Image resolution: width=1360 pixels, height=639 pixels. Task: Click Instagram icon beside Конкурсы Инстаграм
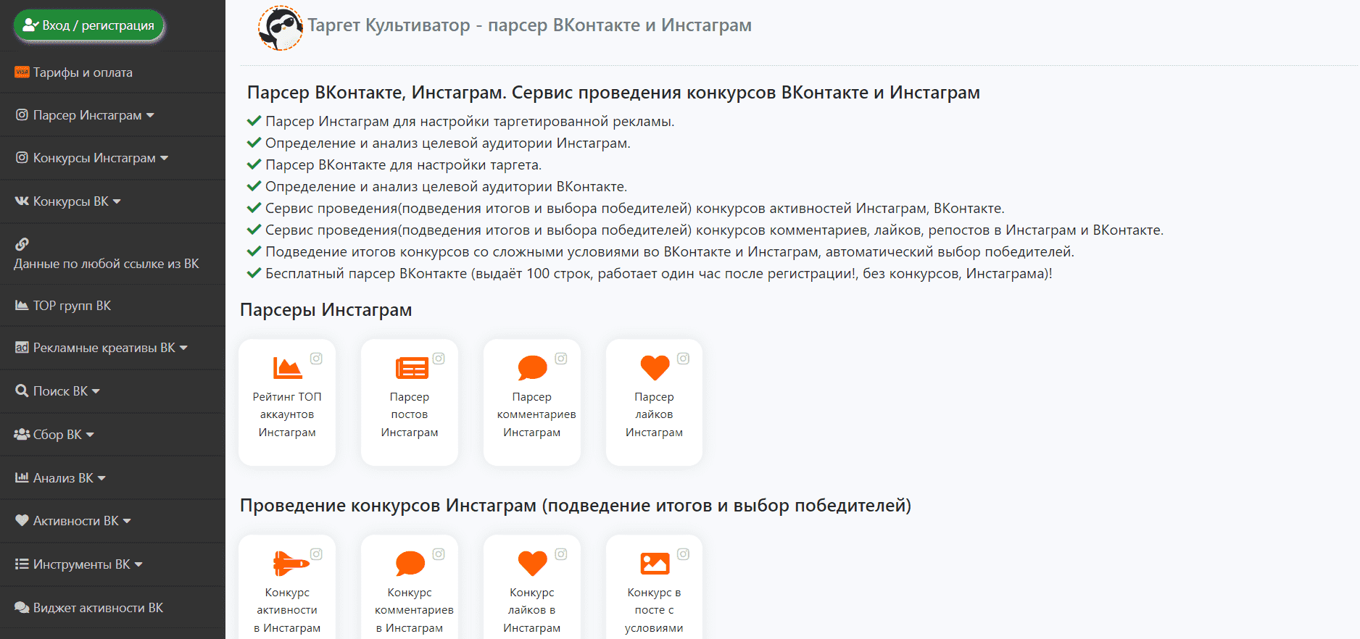[x=22, y=157]
